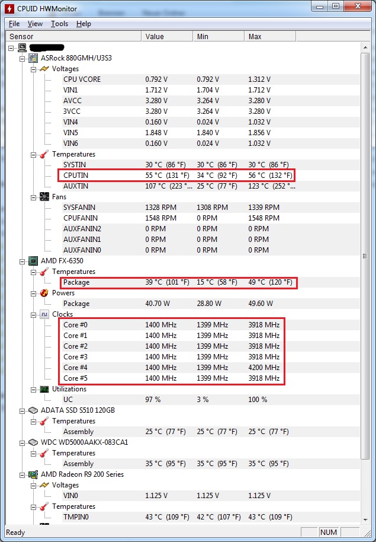Click the vertical scrollbar thumb
The image size is (376, 542).
(365, 256)
